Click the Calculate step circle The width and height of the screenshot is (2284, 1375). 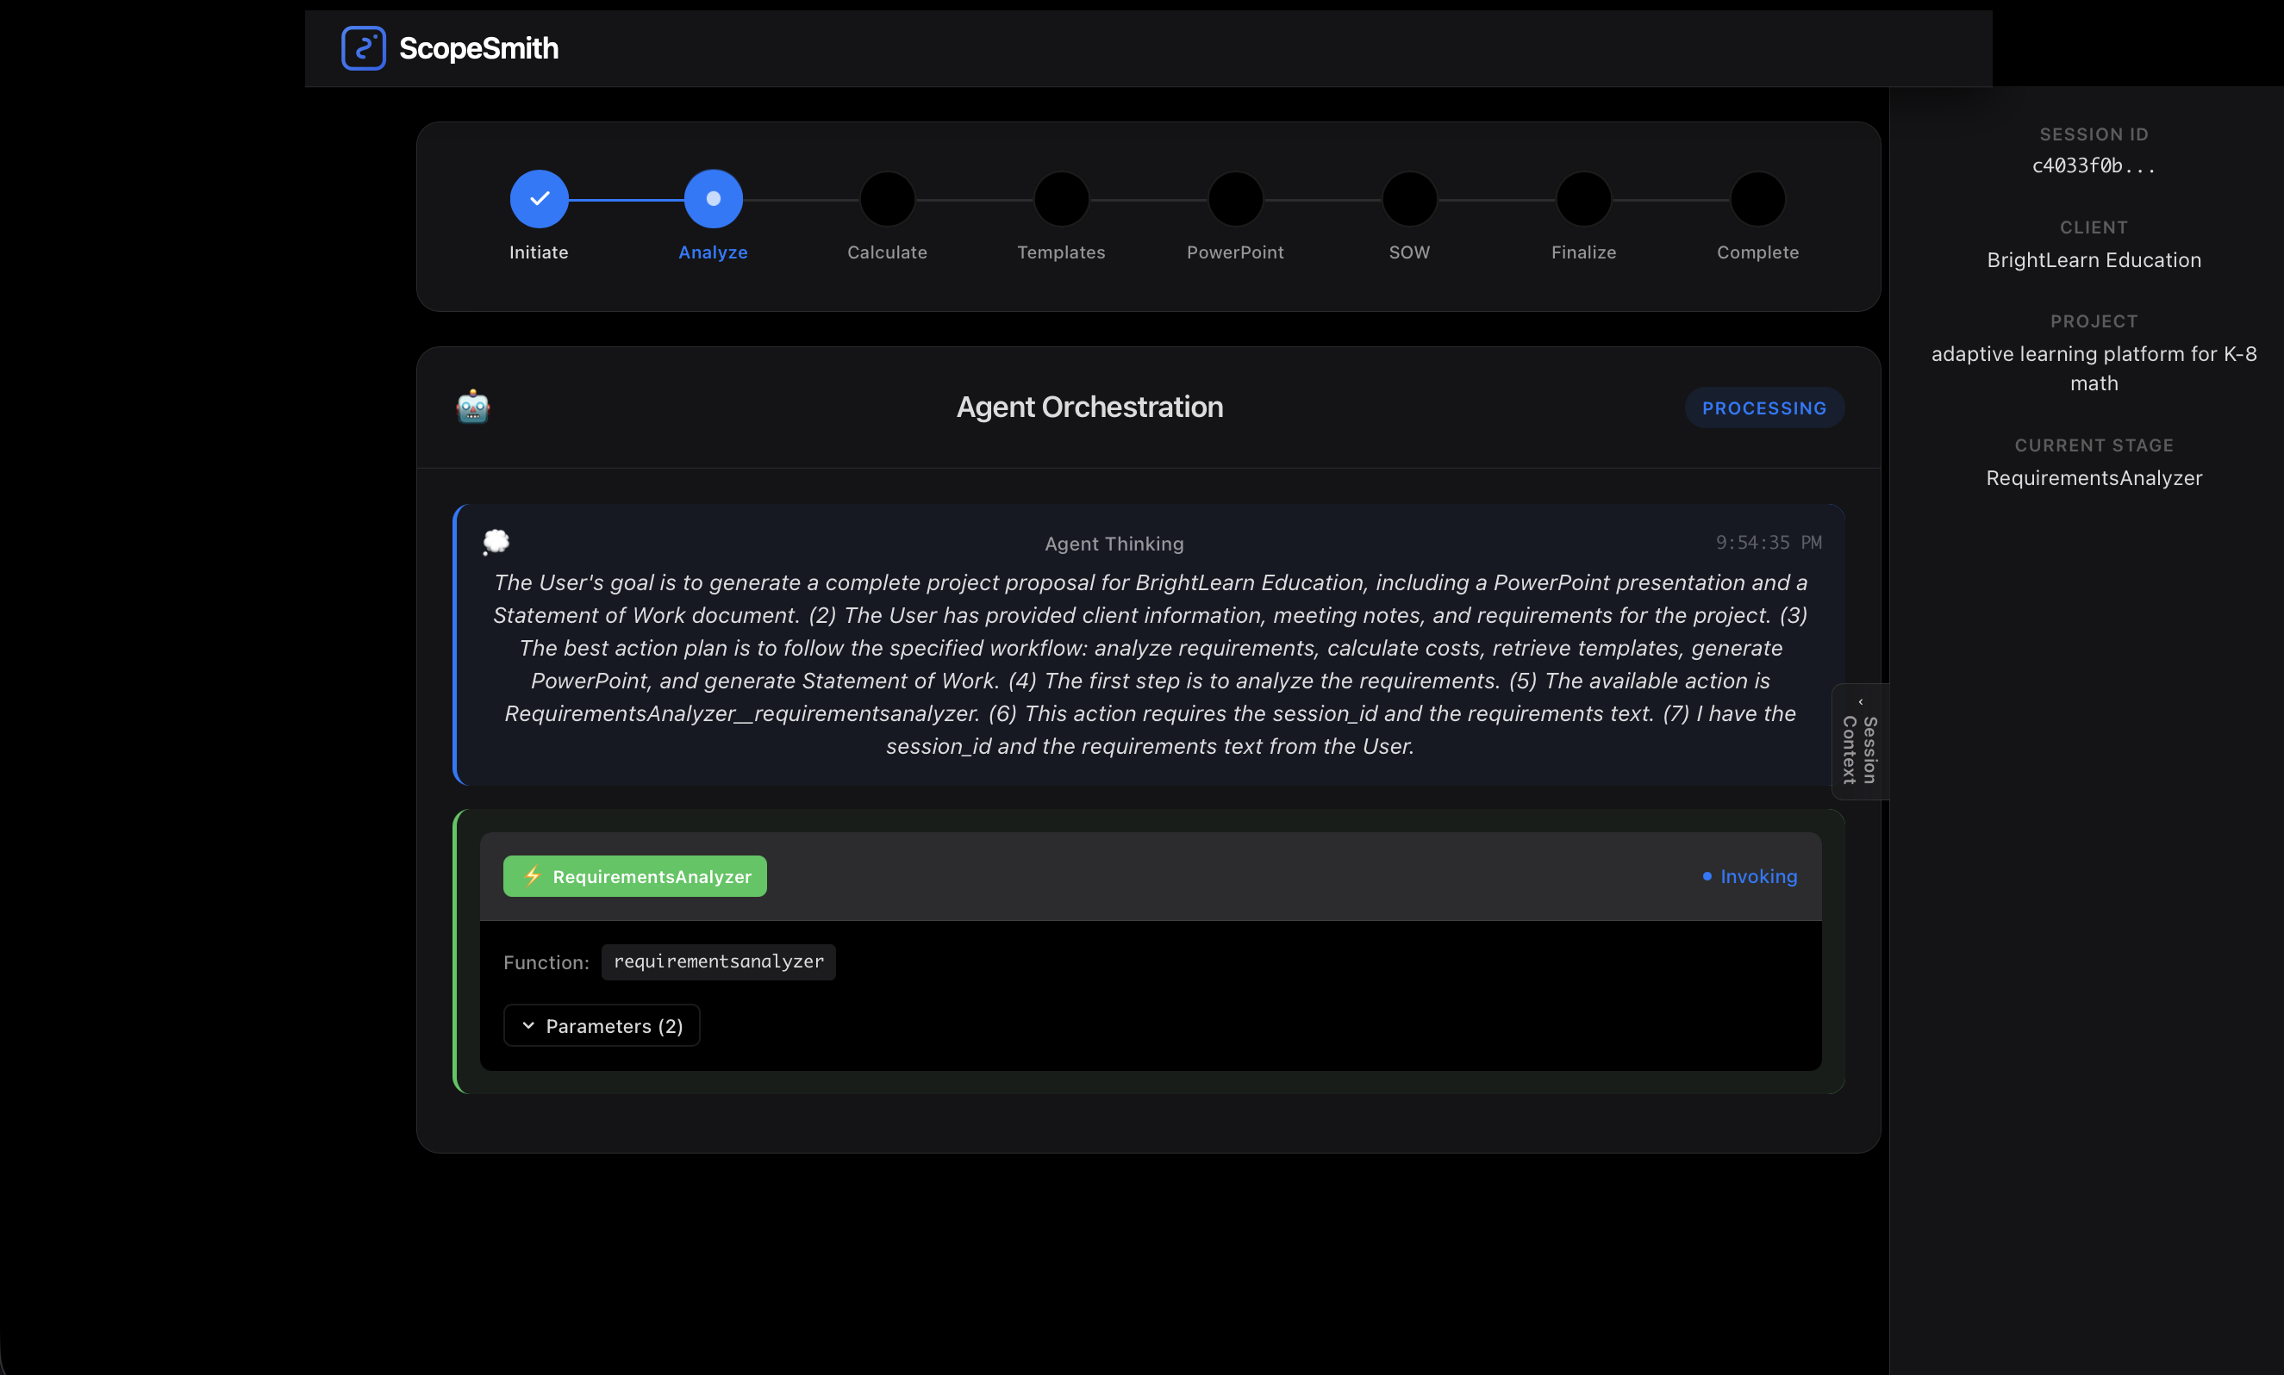(x=887, y=198)
